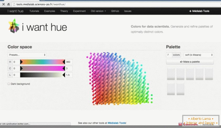Click the address bar URL field
The width and height of the screenshot is (221, 128).
(116, 4)
